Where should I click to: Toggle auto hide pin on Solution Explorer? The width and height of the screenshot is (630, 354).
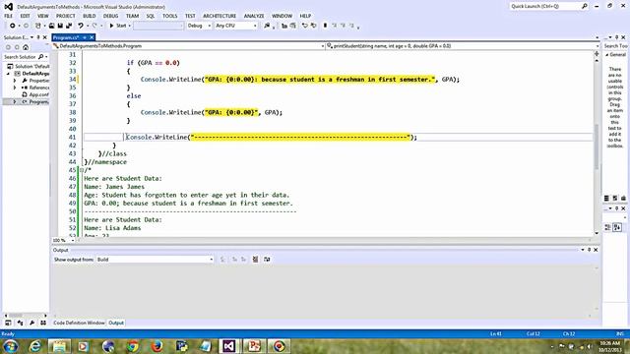[38, 37]
